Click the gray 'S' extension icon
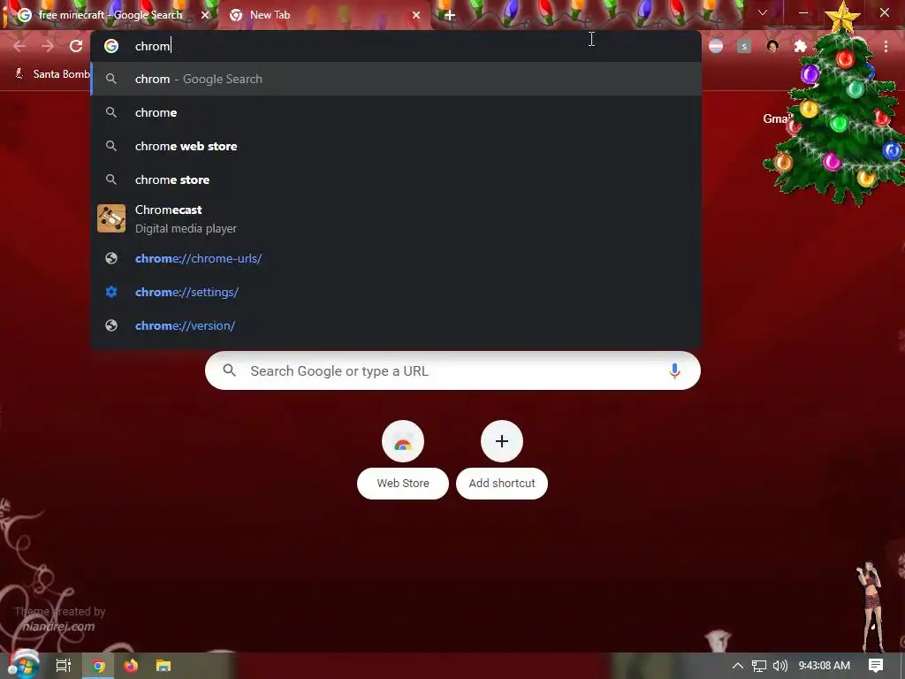The image size is (905, 679). click(x=744, y=46)
